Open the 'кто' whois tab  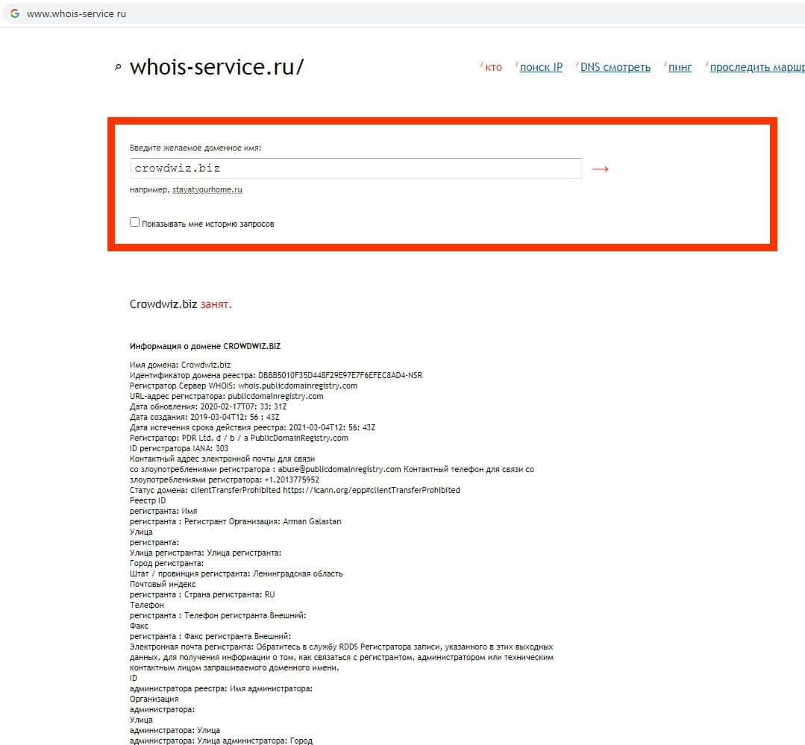pyautogui.click(x=493, y=67)
